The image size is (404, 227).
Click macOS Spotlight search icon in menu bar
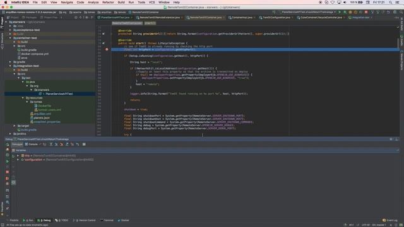click(x=391, y=3)
